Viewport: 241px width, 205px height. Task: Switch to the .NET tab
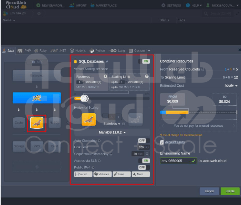(x=58, y=50)
